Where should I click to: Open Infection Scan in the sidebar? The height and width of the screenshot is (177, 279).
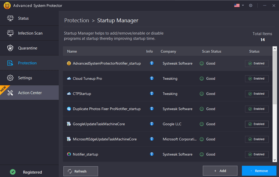pos(29,33)
